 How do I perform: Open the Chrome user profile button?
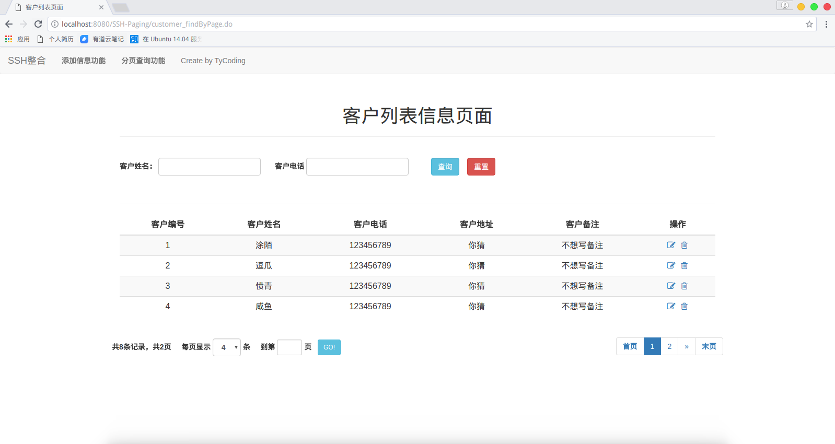pyautogui.click(x=785, y=6)
